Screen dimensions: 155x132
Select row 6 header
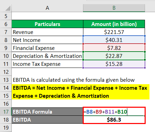point(6,24)
